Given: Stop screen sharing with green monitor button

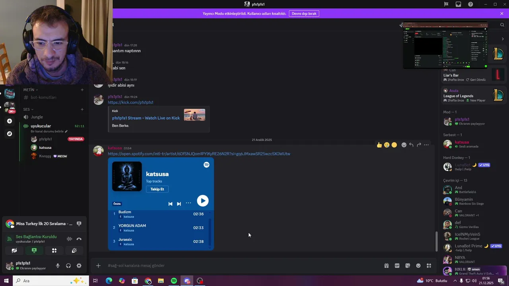Looking at the screenshot, I should [x=34, y=251].
